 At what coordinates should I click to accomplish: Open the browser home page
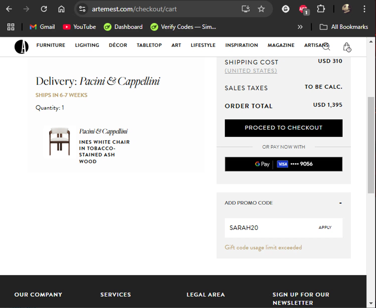tap(61, 9)
